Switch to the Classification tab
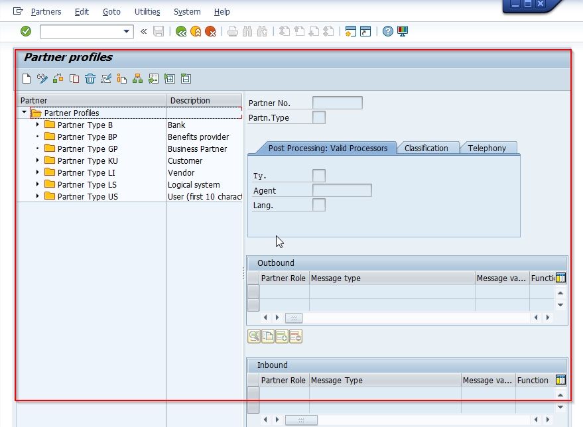583x427 pixels. pos(426,148)
